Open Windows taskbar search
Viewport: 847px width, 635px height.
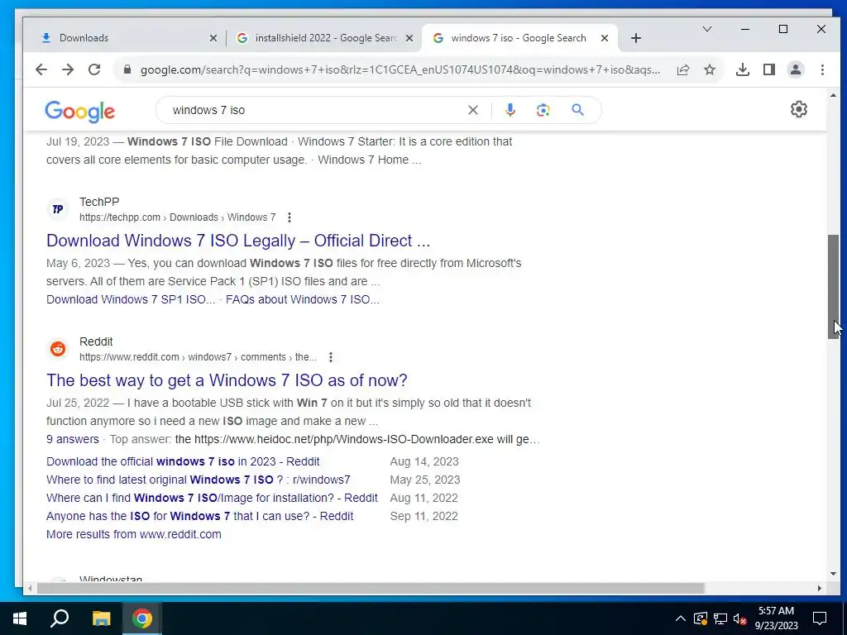[60, 618]
